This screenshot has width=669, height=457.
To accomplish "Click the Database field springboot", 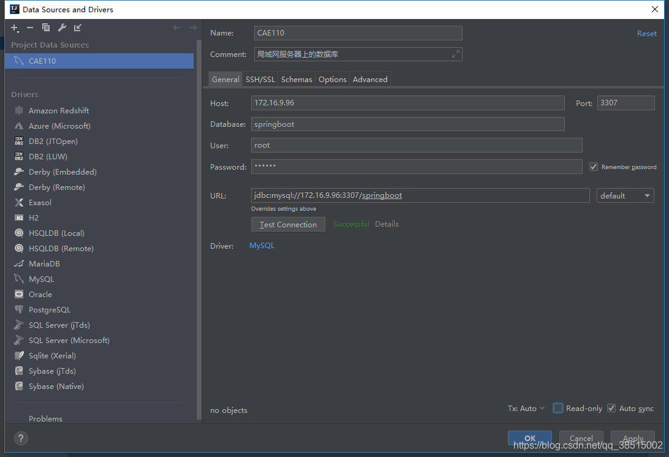I will tap(407, 124).
